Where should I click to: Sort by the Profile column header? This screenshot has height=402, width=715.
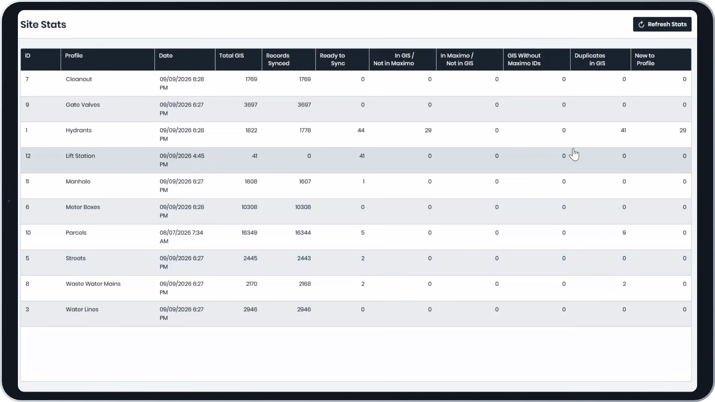(x=108, y=60)
